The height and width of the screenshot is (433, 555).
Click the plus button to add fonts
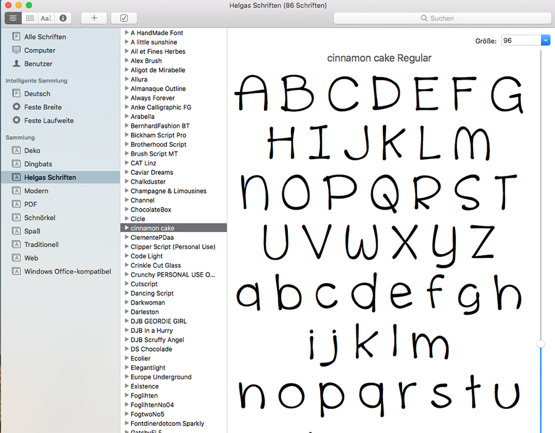[94, 19]
